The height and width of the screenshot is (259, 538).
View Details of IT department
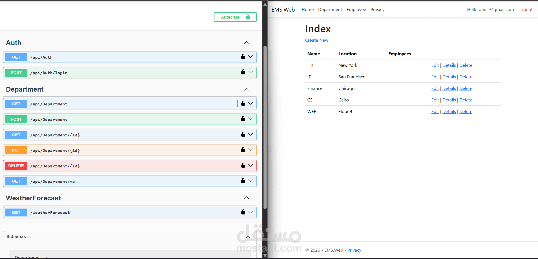pyautogui.click(x=449, y=77)
